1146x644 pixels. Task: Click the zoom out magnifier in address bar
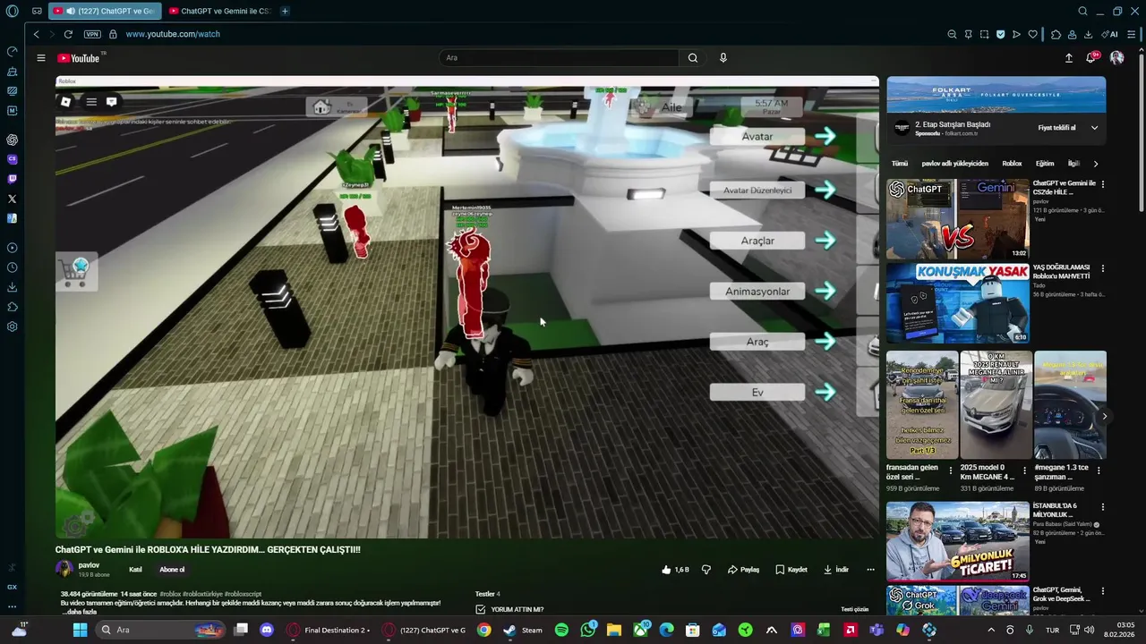coord(952,34)
